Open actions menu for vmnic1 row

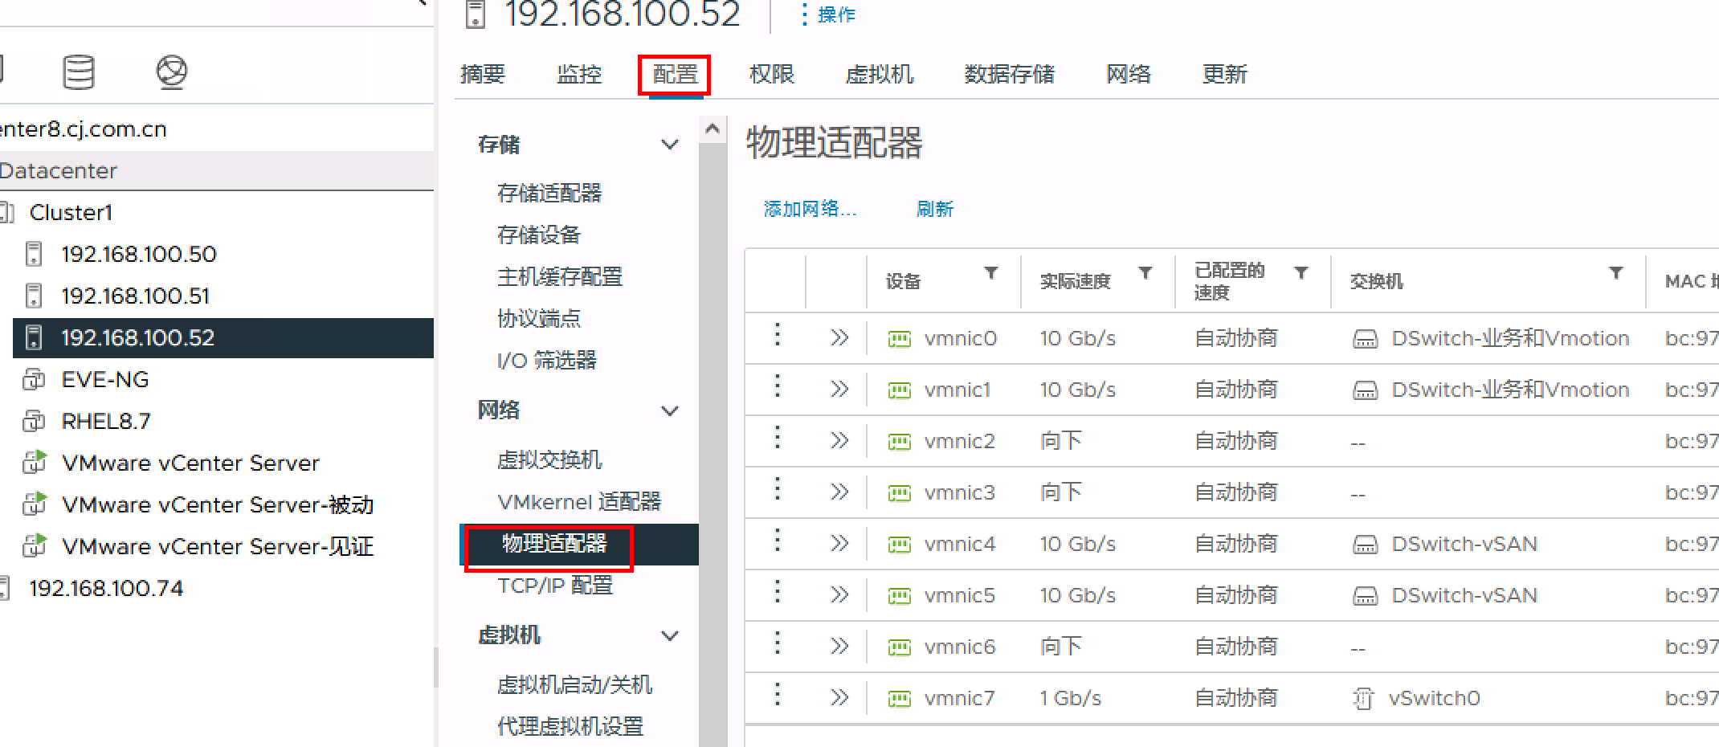[777, 386]
